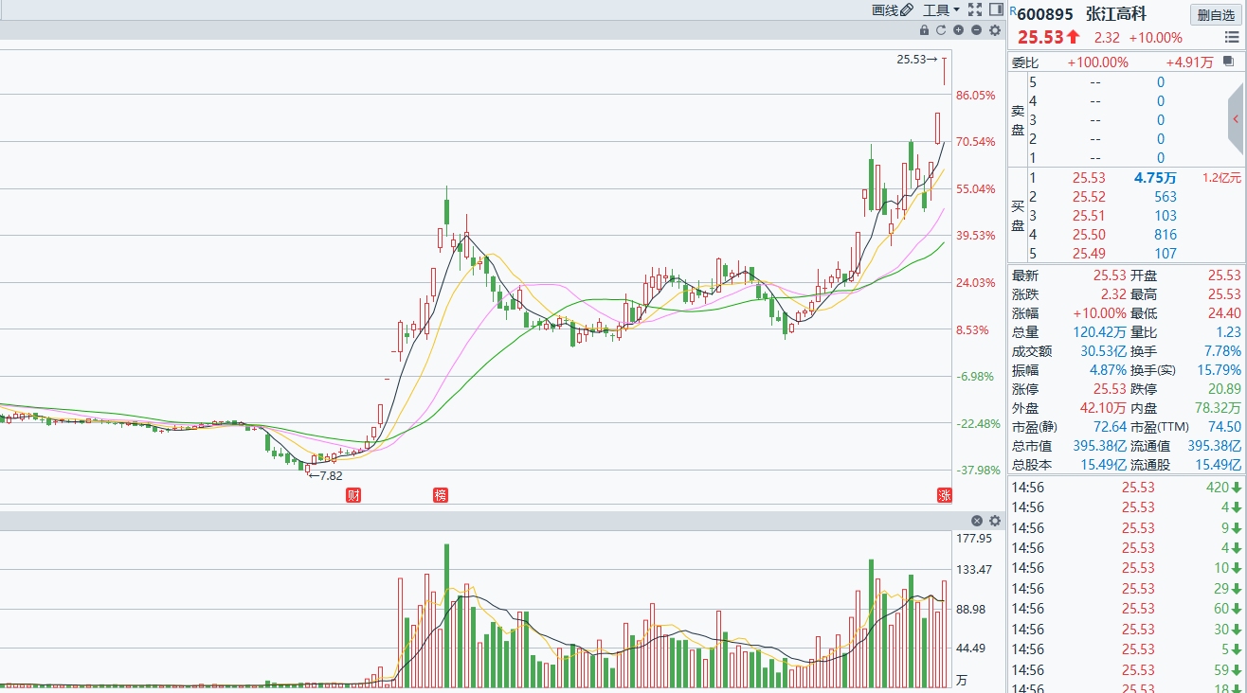Click the large red 25.53 latest price
The image size is (1247, 693).
[1041, 38]
